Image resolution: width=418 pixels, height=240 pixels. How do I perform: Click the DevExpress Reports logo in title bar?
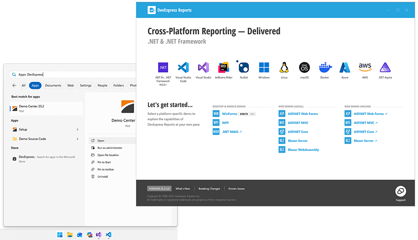(151, 10)
